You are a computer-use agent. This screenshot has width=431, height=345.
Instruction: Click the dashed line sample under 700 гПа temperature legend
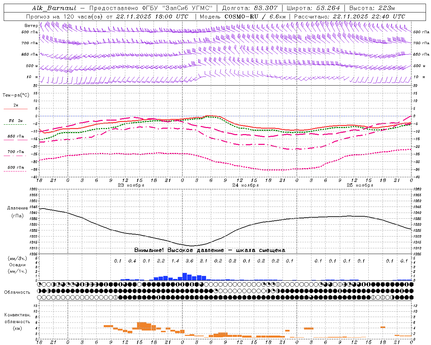click(15, 156)
